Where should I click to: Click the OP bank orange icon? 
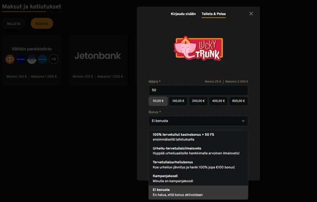(10, 60)
